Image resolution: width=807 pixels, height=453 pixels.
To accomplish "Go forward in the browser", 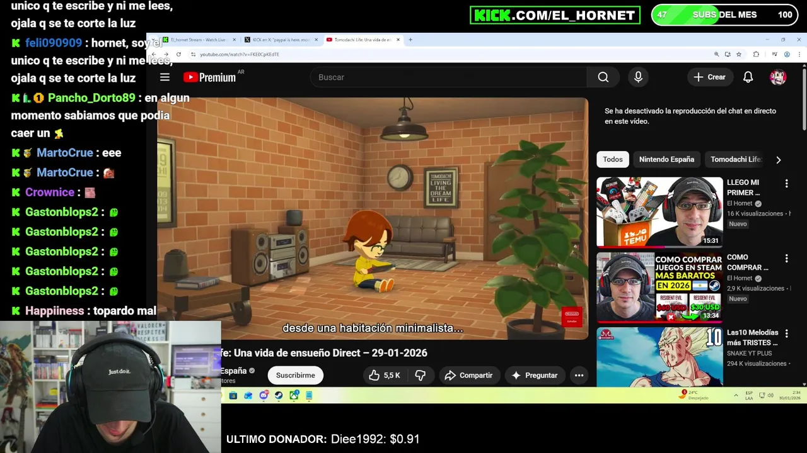I will point(166,55).
